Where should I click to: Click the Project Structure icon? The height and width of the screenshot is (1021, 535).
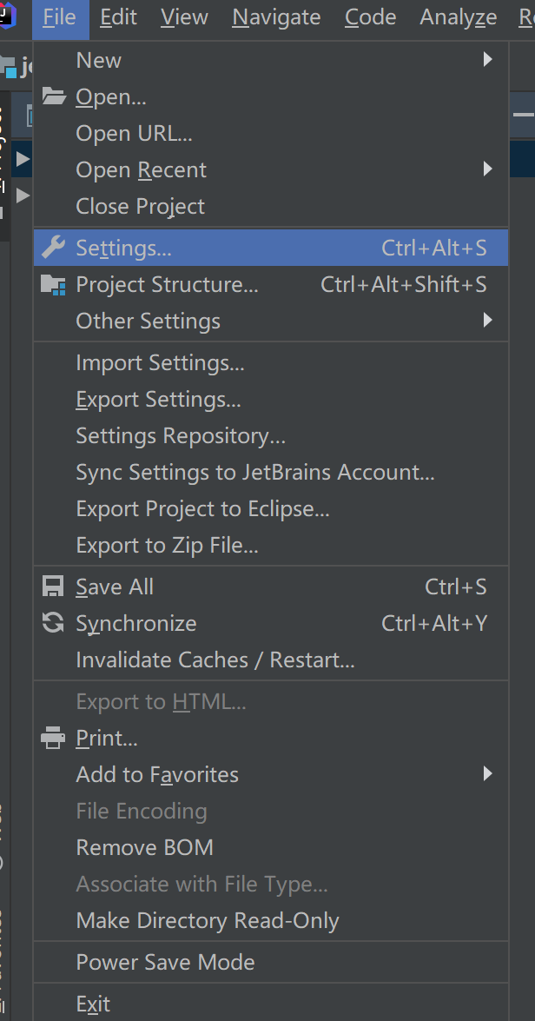[x=54, y=284]
